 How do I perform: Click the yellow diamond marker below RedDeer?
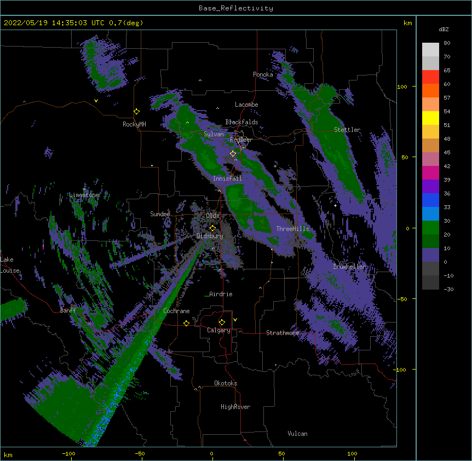click(233, 154)
